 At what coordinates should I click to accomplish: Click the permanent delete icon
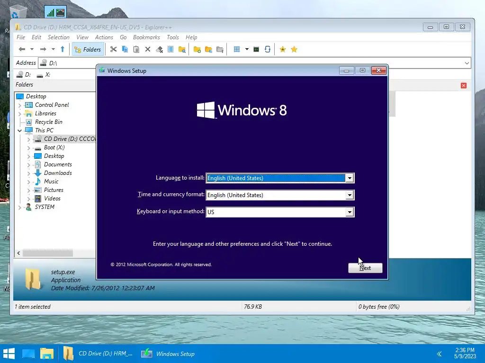[159, 49]
